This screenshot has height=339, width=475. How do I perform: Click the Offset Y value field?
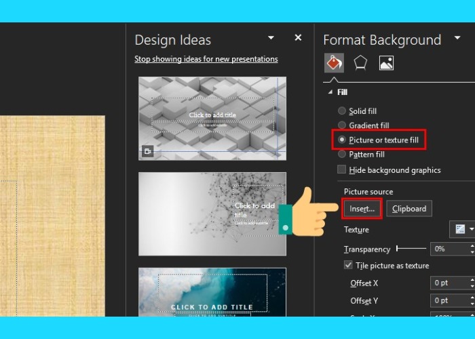[x=449, y=300]
